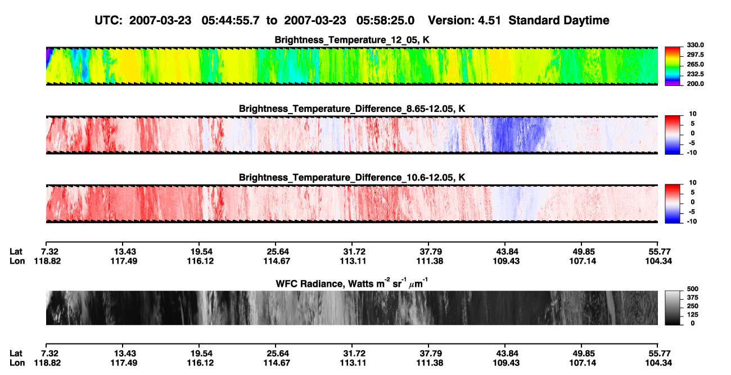
Task: Open the 8.65-12.05 difference image strip
Action: click(x=351, y=135)
